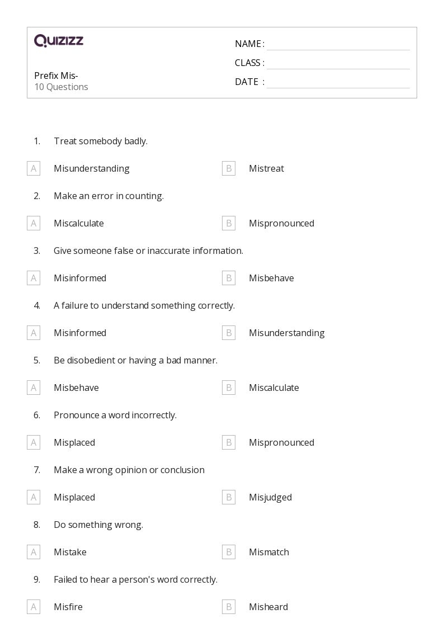Tick box A beside Misbehave in question 5
The height and width of the screenshot is (628, 444).
pyautogui.click(x=34, y=388)
